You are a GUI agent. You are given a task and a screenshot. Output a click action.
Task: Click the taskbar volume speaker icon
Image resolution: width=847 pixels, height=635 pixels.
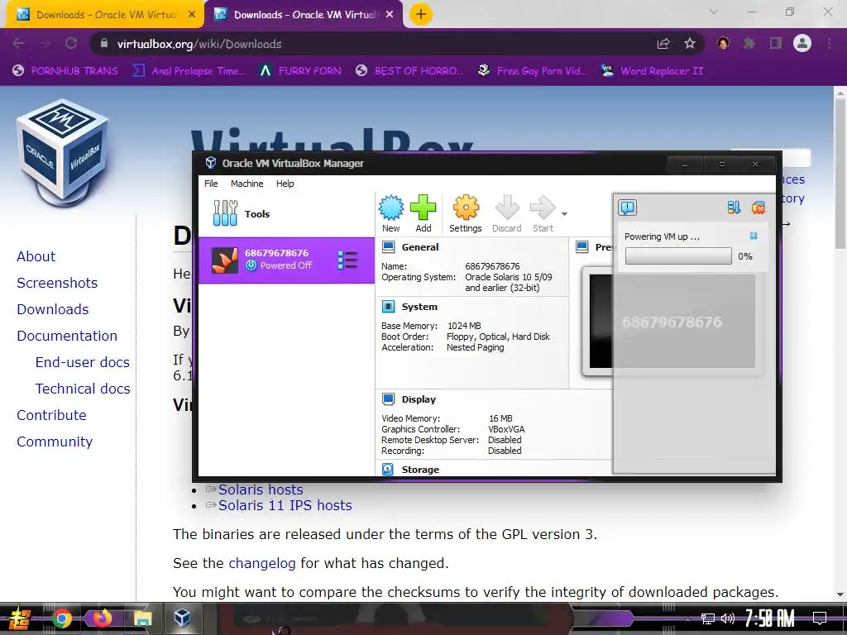pos(728,618)
